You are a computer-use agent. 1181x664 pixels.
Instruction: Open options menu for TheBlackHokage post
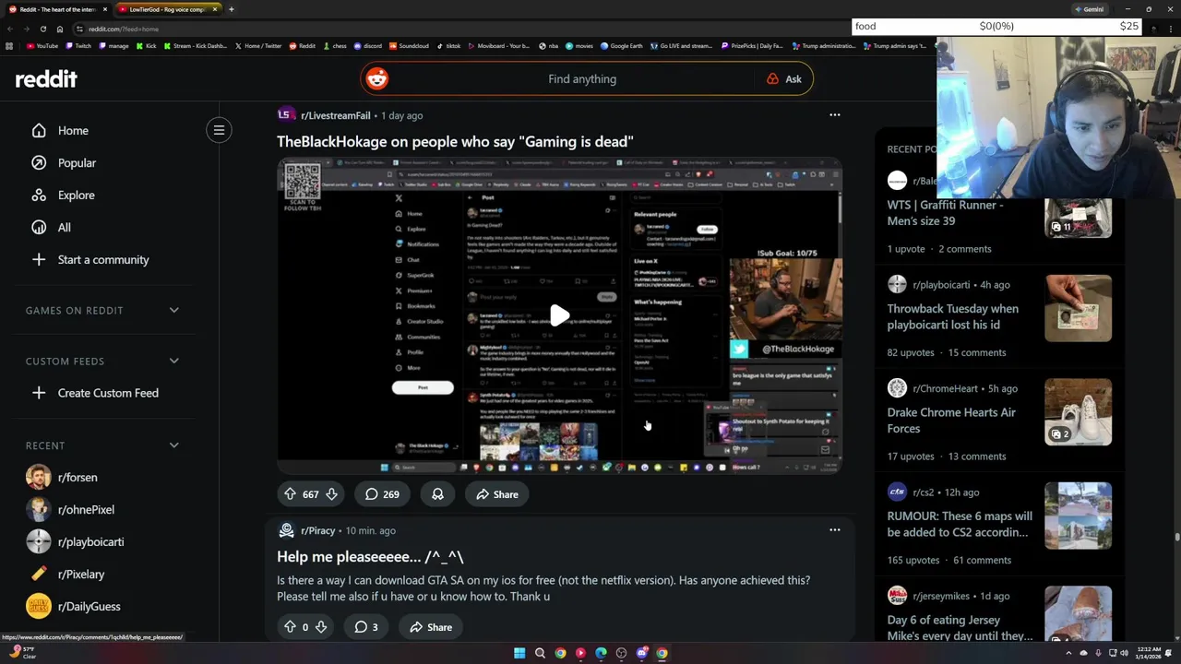tap(834, 115)
